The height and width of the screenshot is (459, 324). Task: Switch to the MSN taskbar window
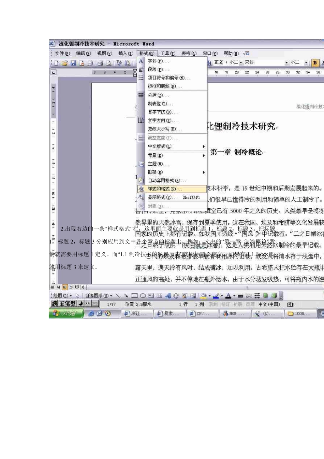[x=235, y=314]
